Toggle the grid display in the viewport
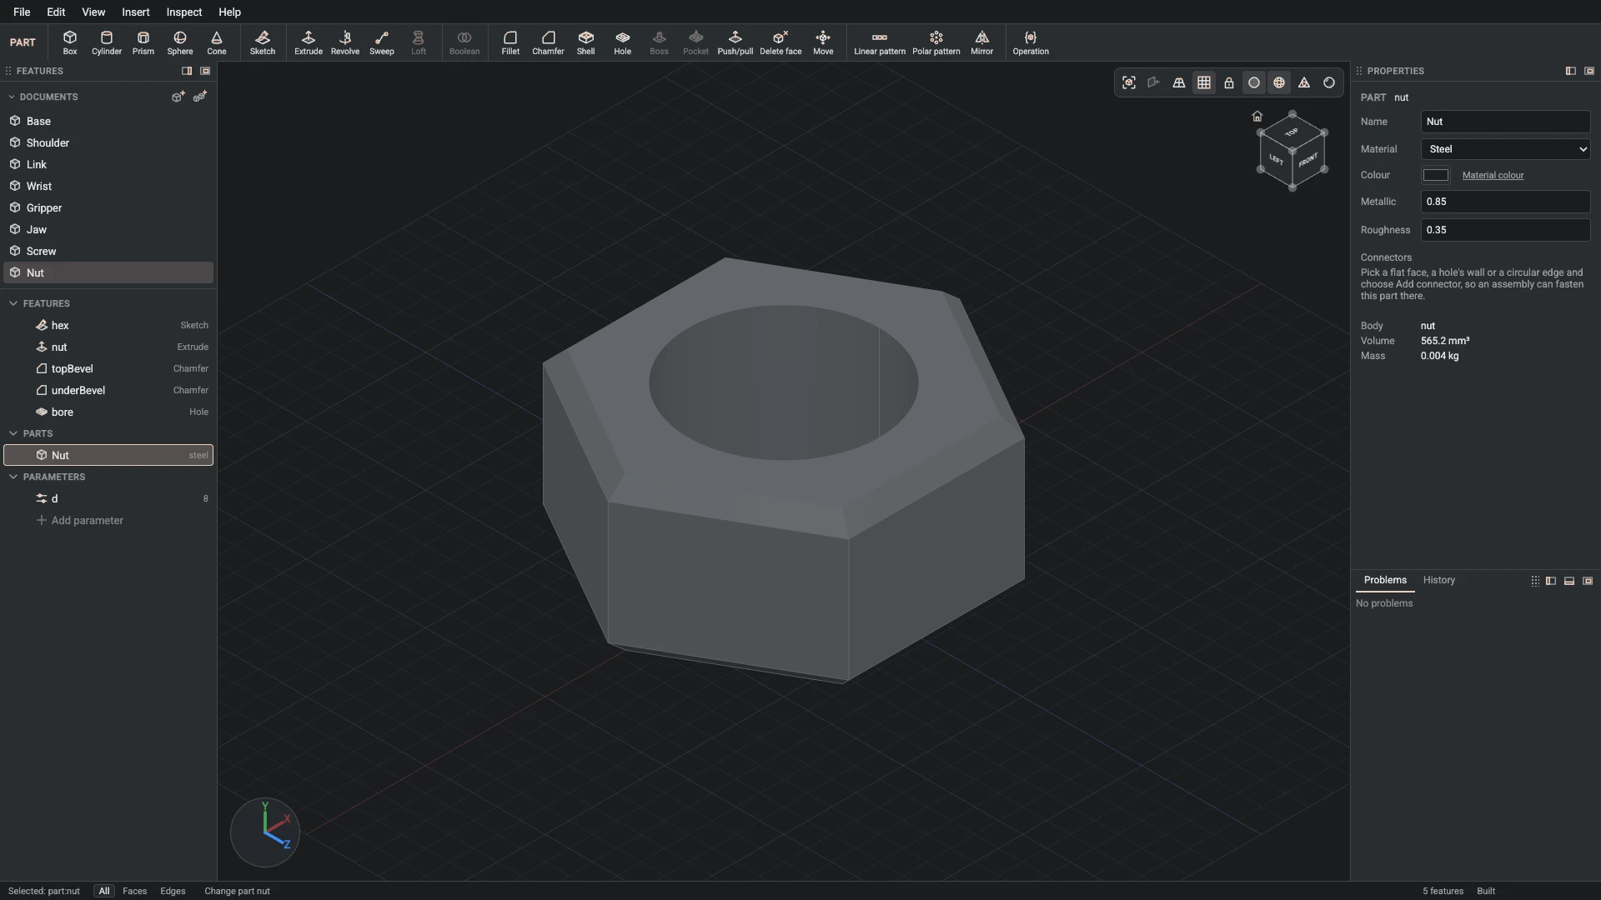1601x900 pixels. click(1204, 82)
